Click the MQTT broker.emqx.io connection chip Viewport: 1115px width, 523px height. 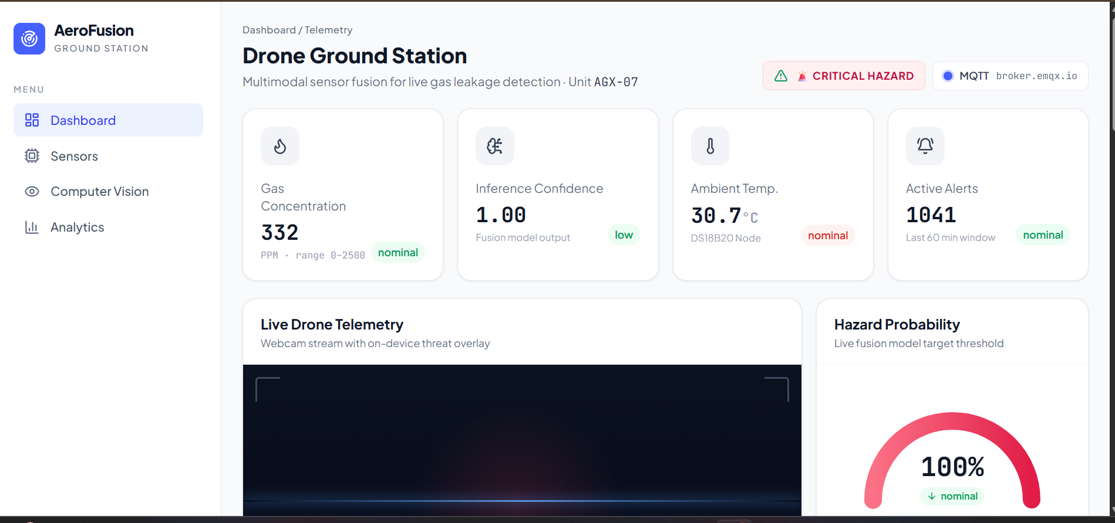coord(1010,76)
